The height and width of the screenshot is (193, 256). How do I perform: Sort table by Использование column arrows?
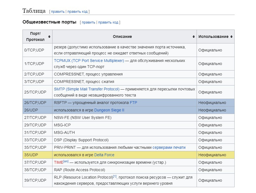click(231, 36)
